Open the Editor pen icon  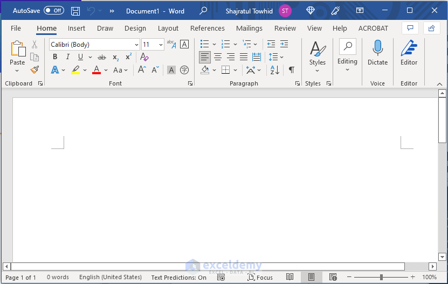pyautogui.click(x=409, y=48)
